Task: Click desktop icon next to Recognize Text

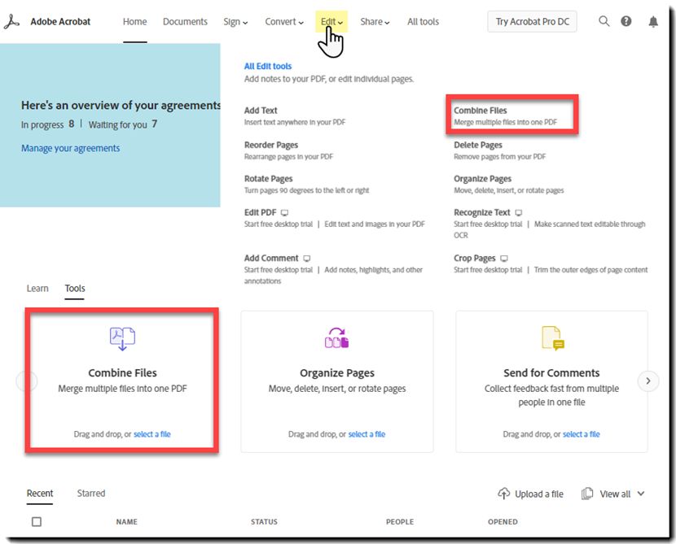Action: (519, 212)
